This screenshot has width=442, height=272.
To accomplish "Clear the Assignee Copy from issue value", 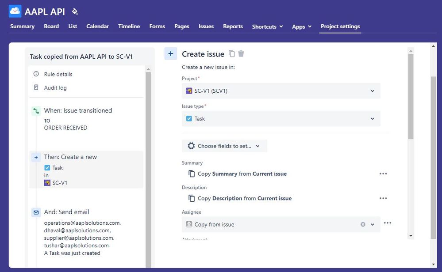I will click(363, 224).
